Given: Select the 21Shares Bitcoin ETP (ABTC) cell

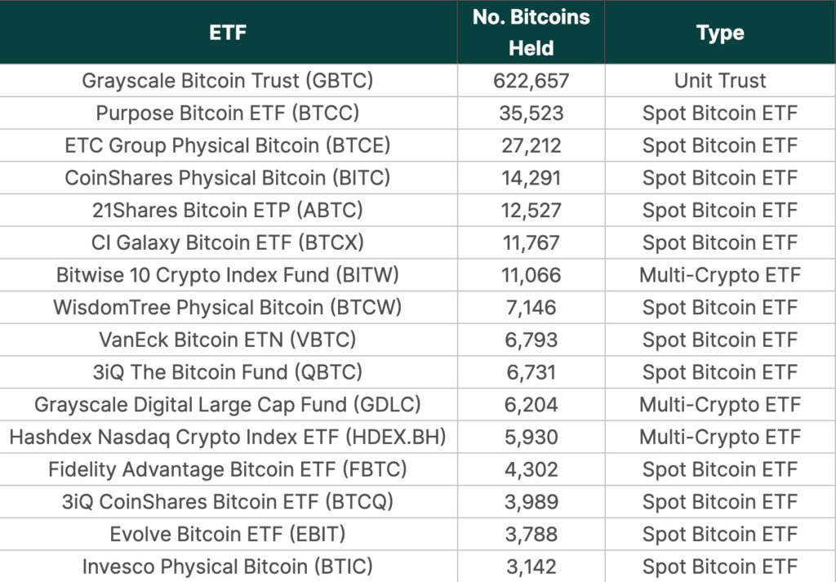Looking at the screenshot, I should click(228, 210).
